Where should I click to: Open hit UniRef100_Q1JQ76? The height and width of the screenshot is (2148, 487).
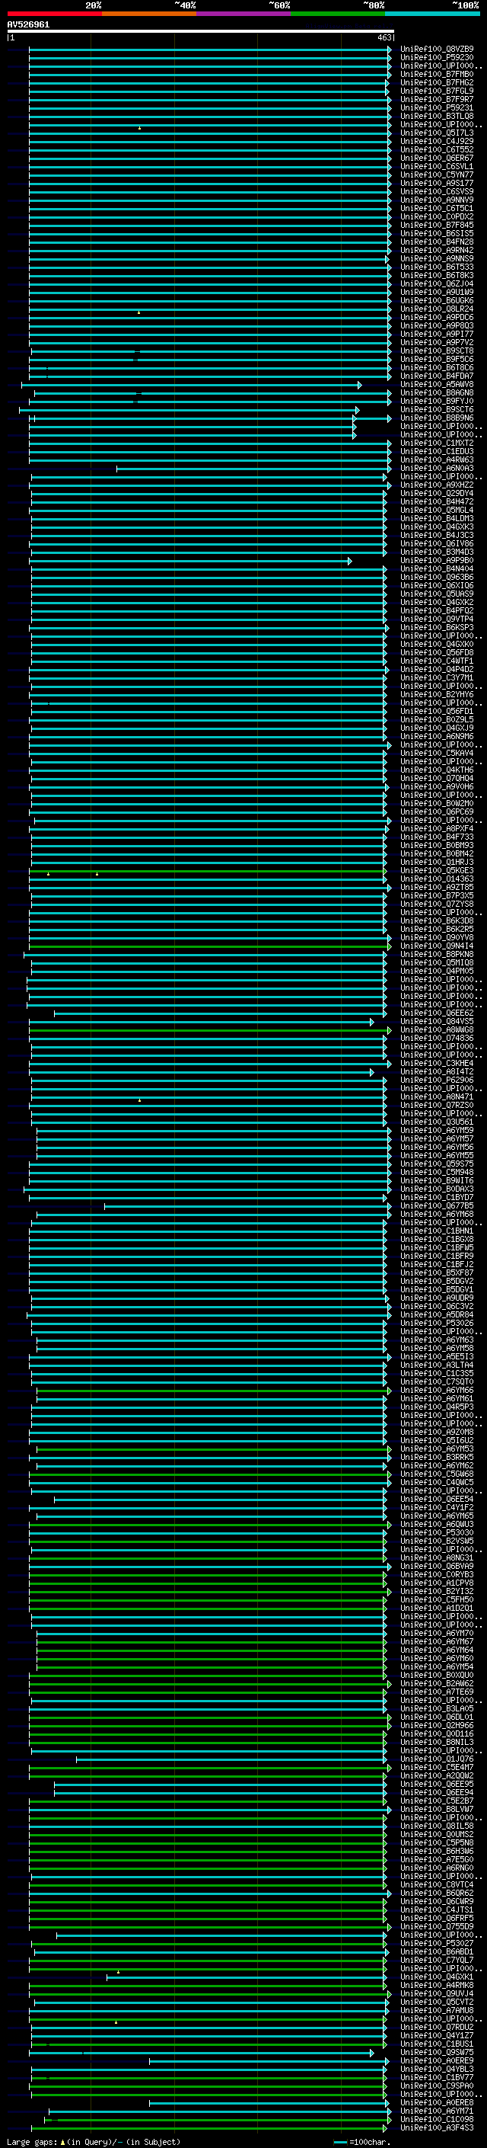point(436,1759)
